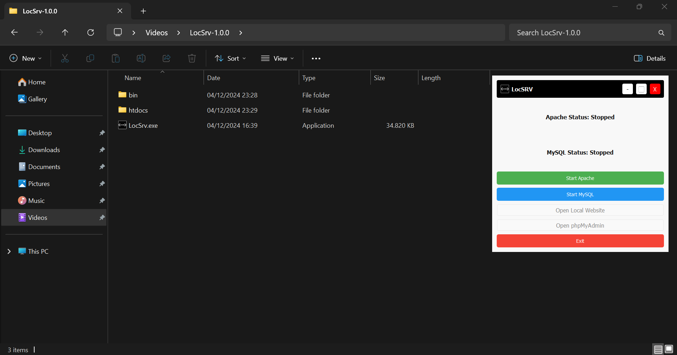The height and width of the screenshot is (355, 677).
Task: Click the Paste clipboard icon
Action: click(x=116, y=58)
